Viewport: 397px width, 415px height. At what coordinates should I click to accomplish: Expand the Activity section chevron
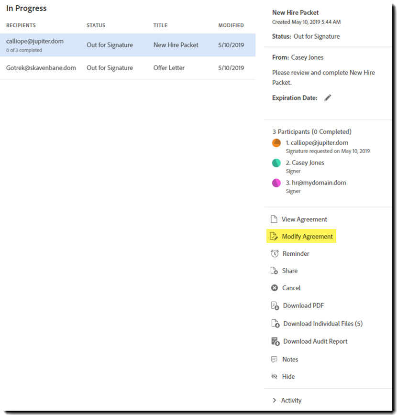(x=275, y=400)
